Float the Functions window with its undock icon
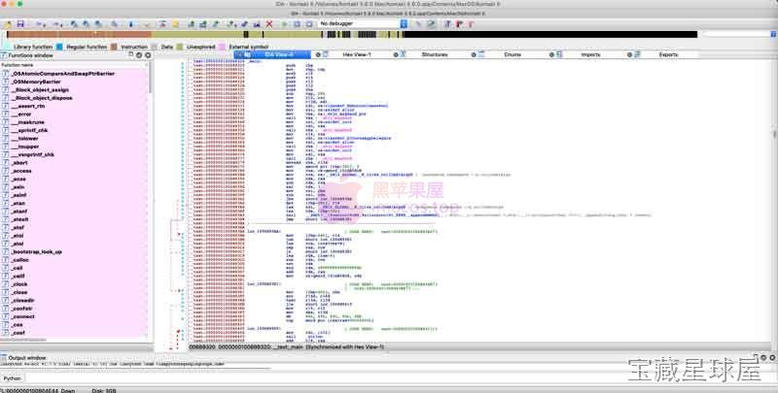Viewport: 778px width, 393px height. [131, 55]
